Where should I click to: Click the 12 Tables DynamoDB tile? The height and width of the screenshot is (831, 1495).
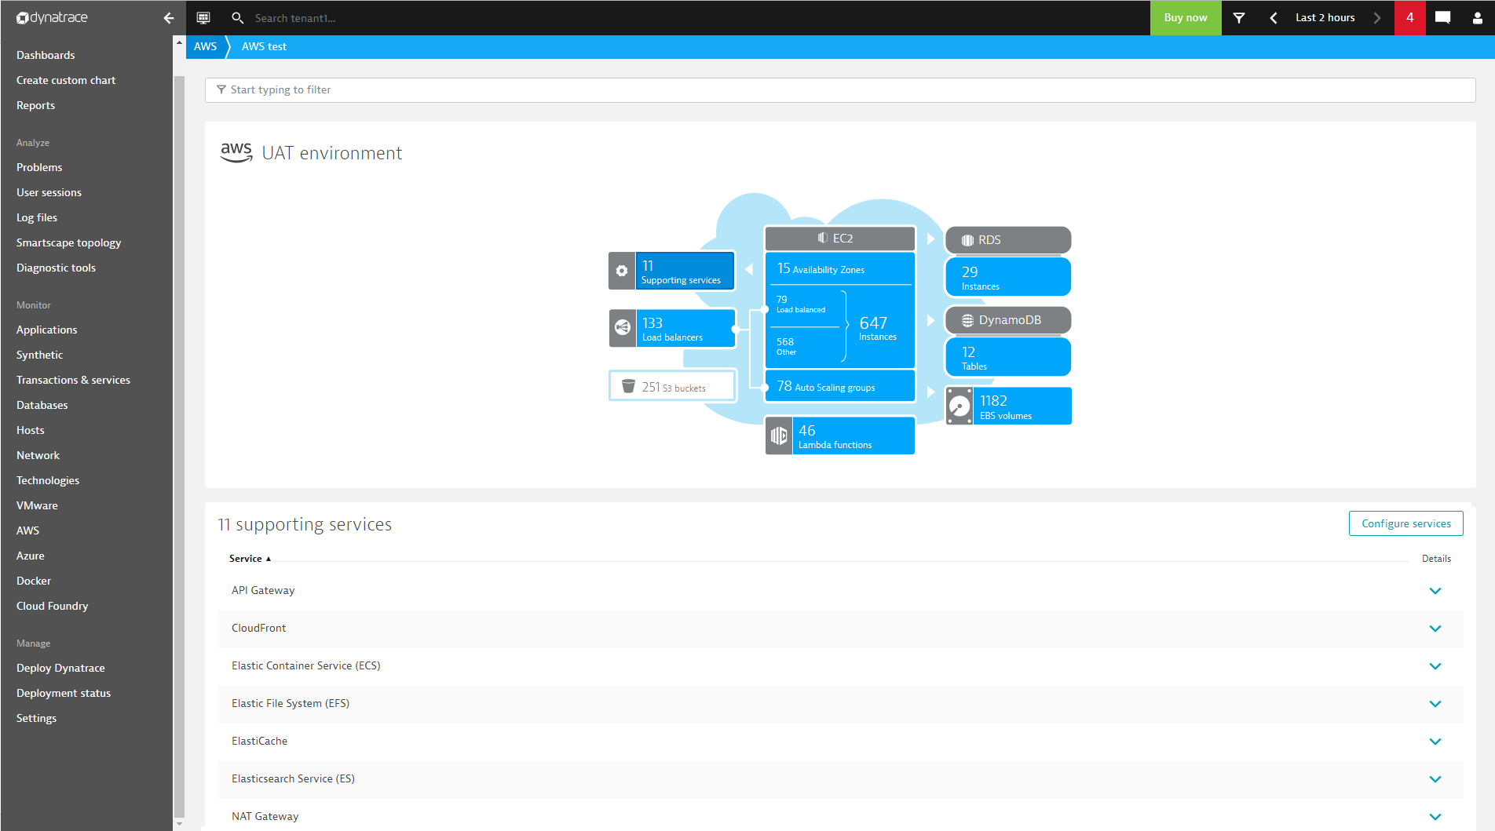pyautogui.click(x=1008, y=358)
